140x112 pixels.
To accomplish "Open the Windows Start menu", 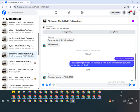I will click(3, 101).
